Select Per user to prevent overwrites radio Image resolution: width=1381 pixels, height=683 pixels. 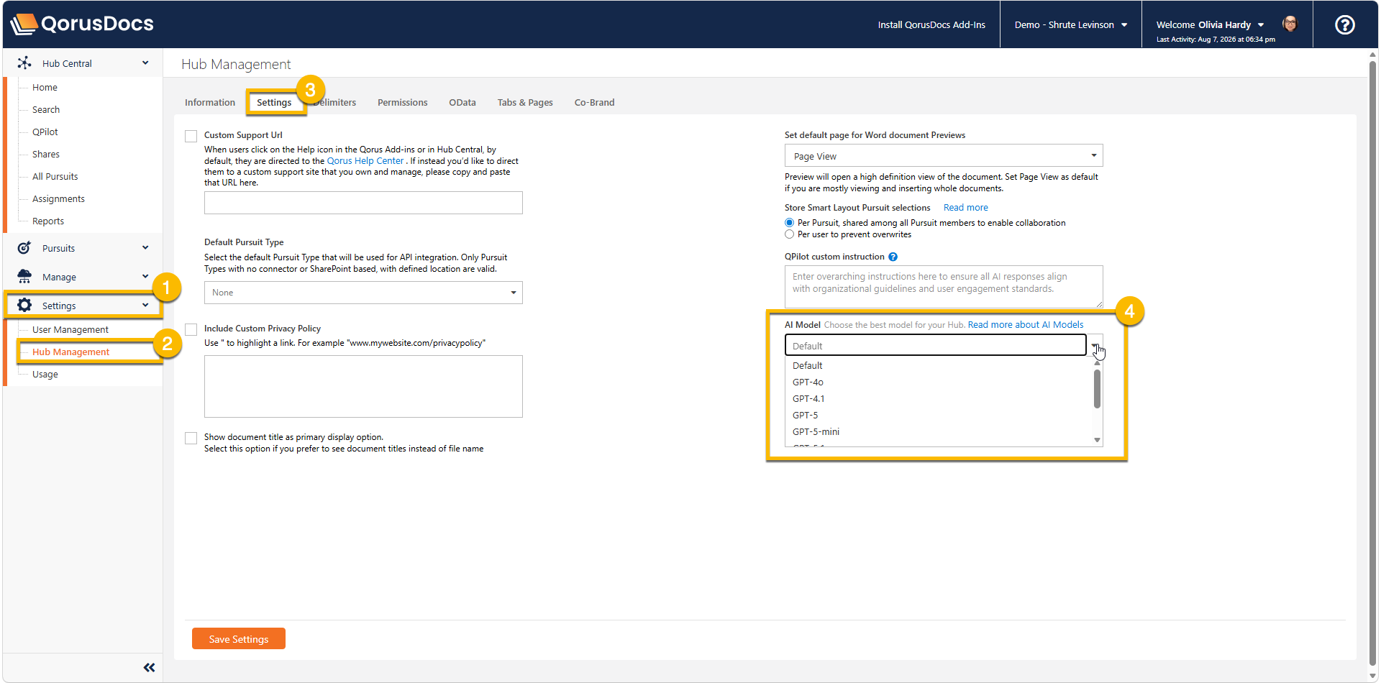[790, 234]
